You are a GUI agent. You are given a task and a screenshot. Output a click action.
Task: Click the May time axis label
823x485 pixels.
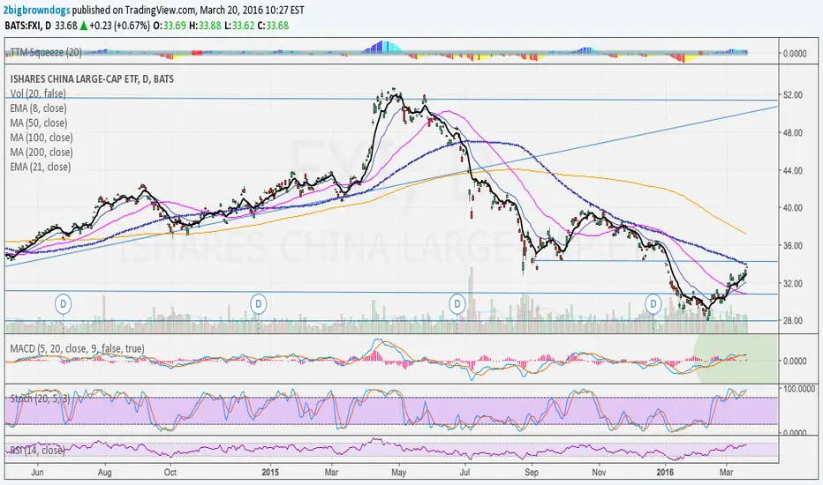[399, 473]
